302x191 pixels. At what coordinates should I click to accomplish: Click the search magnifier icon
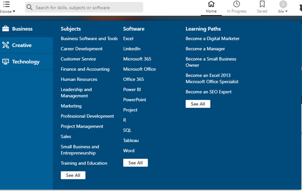coord(30,7)
